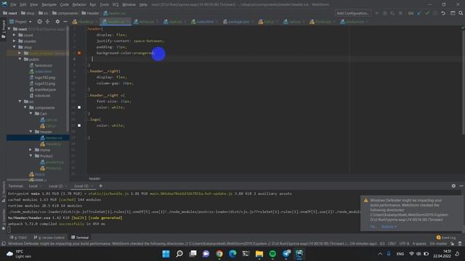This screenshot has width=465, height=261.
Task: Click the project structure window icon
Action: coord(453,13)
